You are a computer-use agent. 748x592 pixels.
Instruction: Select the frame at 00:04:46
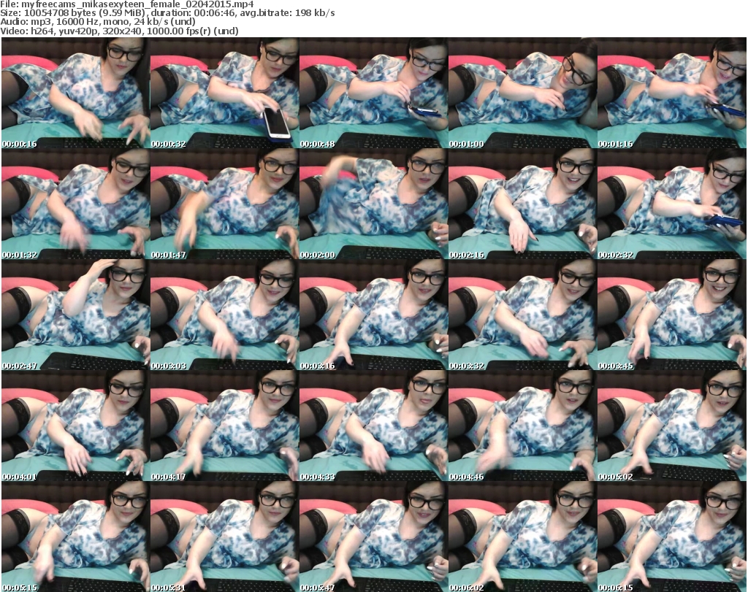pos(522,426)
